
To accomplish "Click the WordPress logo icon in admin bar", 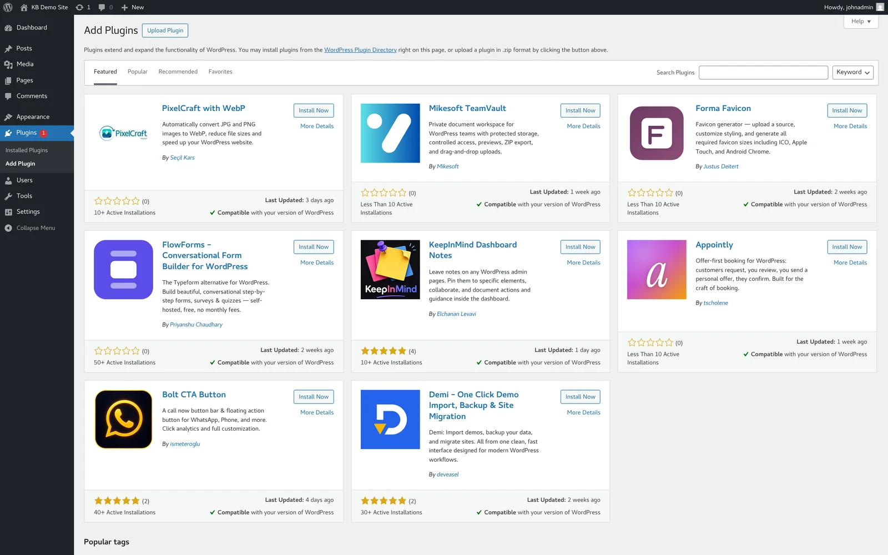I will pyautogui.click(x=8, y=7).
